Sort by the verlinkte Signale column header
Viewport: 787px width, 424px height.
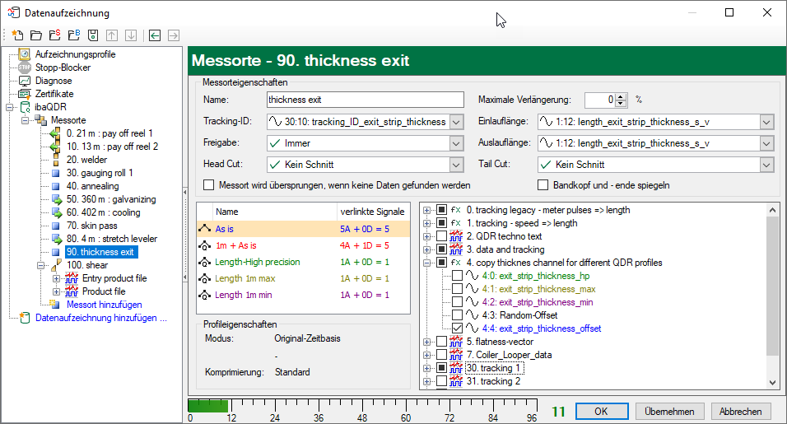coord(373,212)
